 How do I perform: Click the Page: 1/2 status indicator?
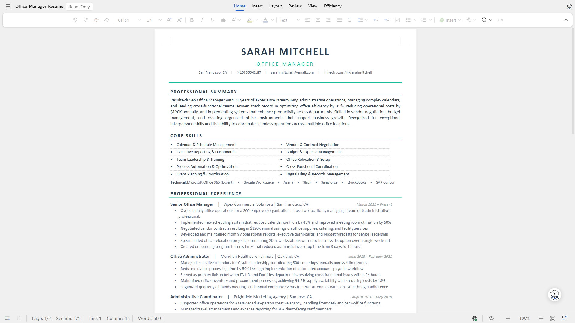pyautogui.click(x=41, y=318)
